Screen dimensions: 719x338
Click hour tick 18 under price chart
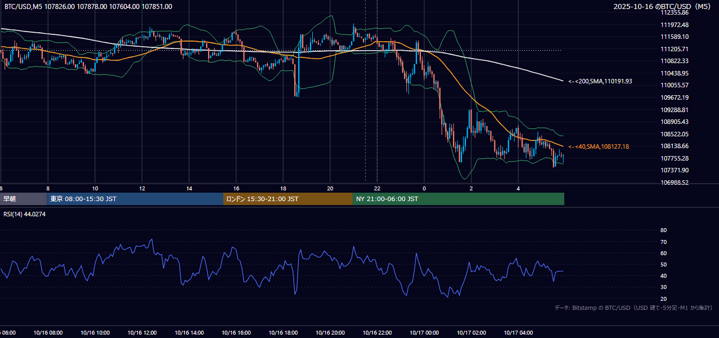283,188
